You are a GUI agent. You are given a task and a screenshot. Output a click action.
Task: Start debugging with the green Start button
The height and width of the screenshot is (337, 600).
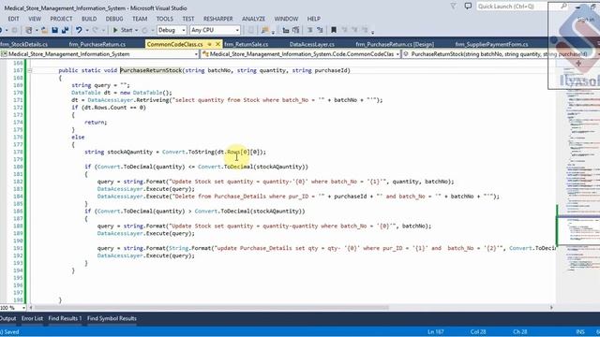click(x=123, y=30)
